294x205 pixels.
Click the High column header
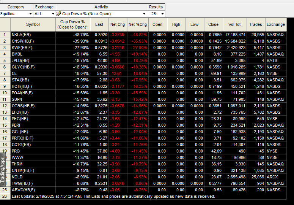[x=176, y=25]
